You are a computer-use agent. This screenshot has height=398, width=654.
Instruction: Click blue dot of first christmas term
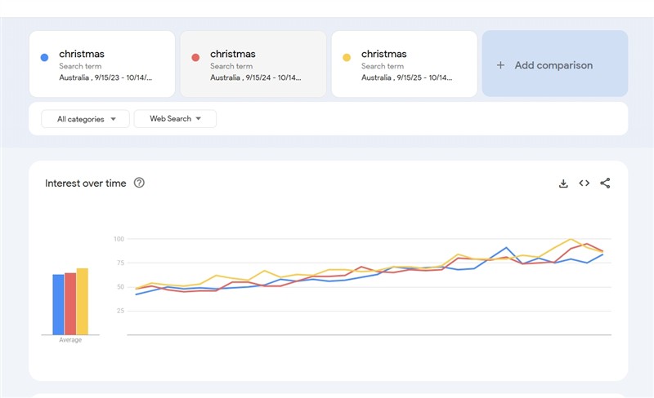[x=44, y=58]
